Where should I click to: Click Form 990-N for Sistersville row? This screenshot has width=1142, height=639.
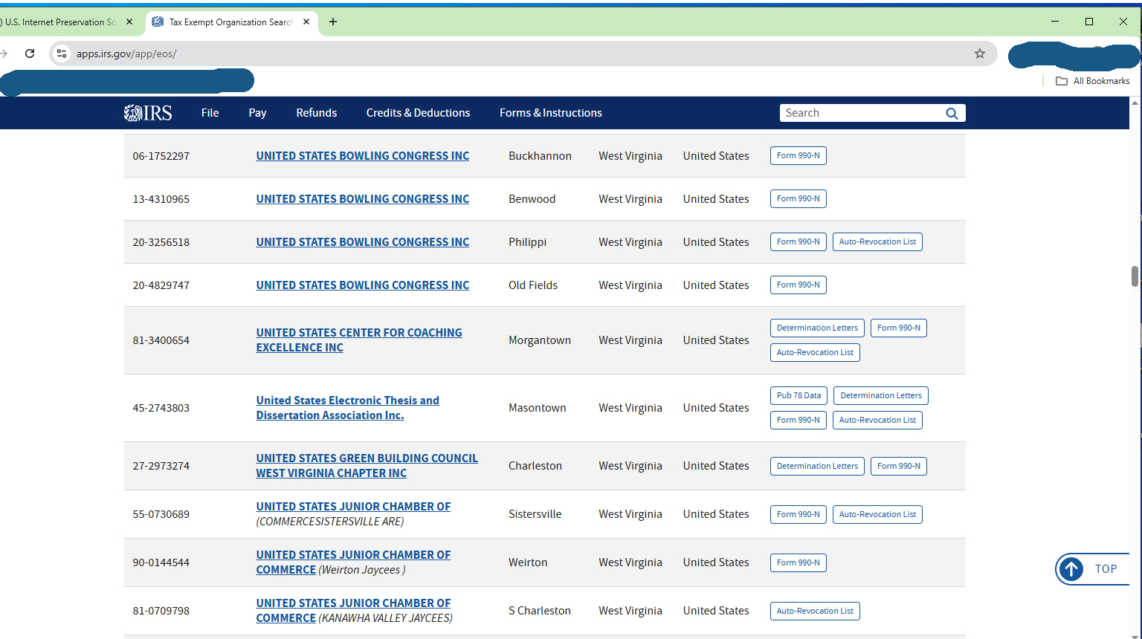pos(799,515)
